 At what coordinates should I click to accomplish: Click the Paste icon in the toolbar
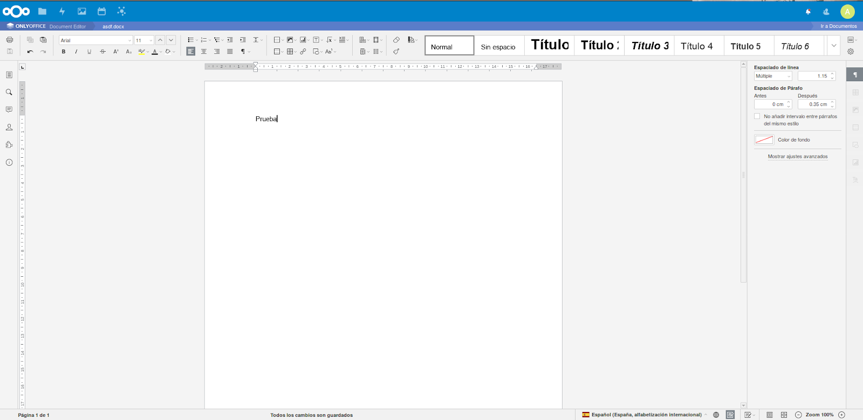click(x=43, y=40)
